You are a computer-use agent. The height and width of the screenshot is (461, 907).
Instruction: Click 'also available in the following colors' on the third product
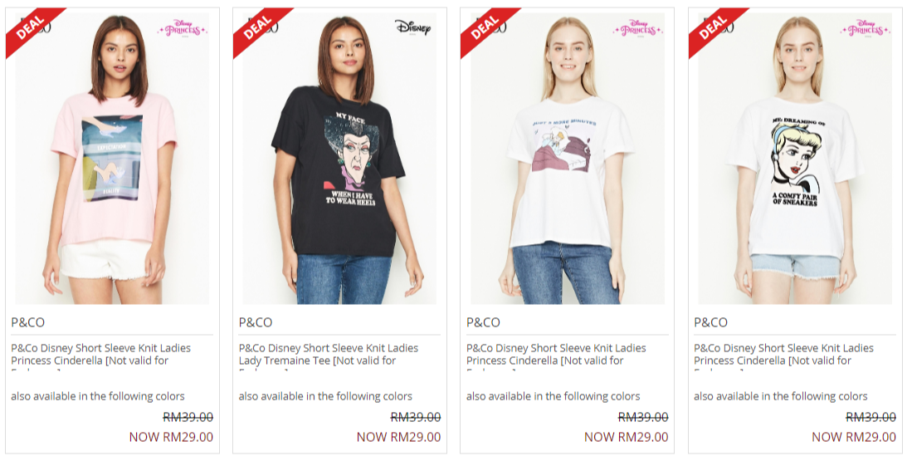pos(553,397)
